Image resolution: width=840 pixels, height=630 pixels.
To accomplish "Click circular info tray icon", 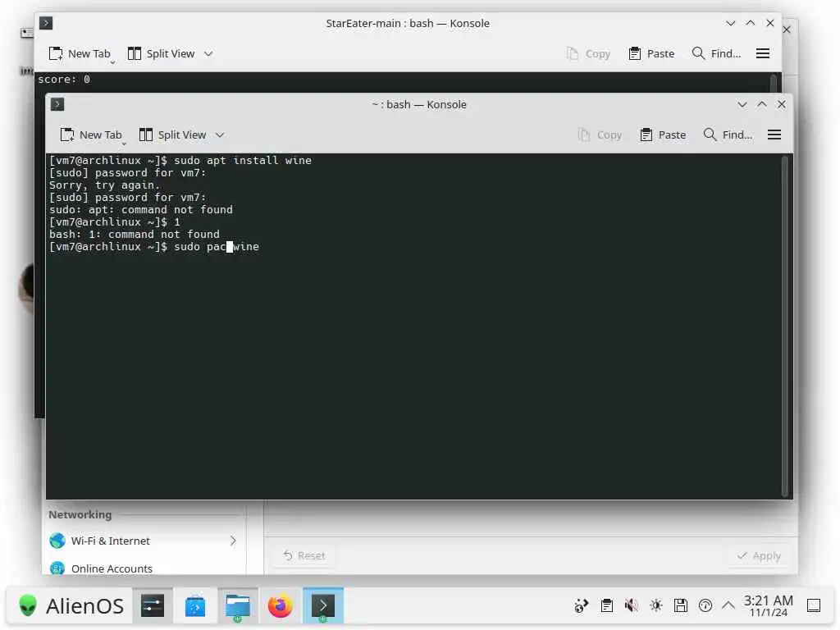I will [x=705, y=606].
